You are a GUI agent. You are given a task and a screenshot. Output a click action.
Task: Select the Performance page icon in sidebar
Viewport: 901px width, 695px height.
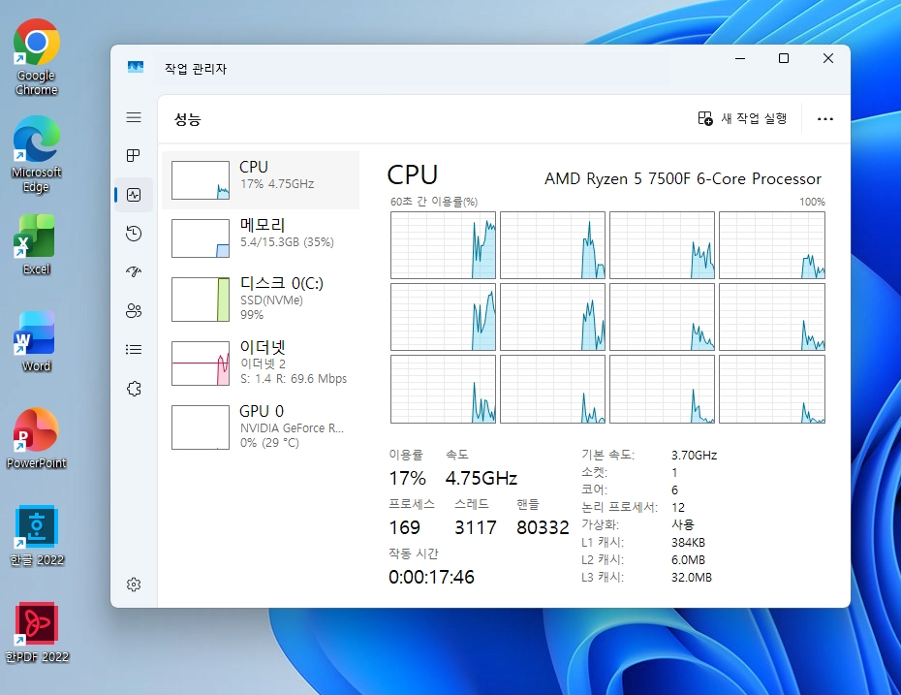pos(134,195)
